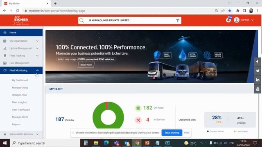
Task: Open the Twitter share icon
Action: pos(257,71)
